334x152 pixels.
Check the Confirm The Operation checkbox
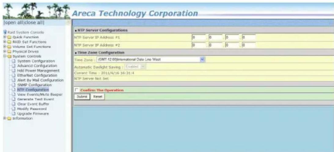(76, 90)
